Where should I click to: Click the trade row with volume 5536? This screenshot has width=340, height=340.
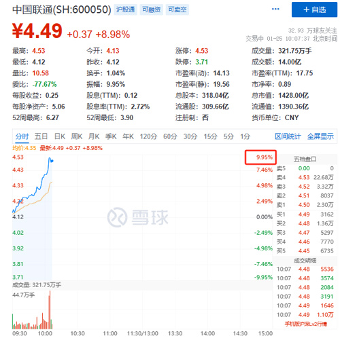[305, 269]
